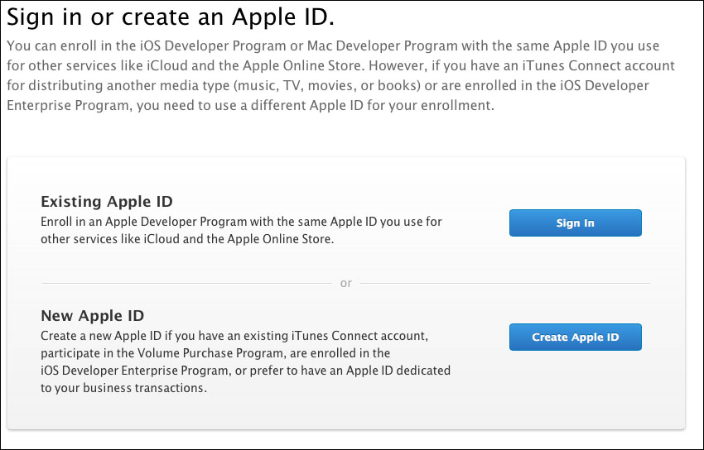Click "Enterprise Program" starting the intro's last line
704x450 pixels.
70,106
